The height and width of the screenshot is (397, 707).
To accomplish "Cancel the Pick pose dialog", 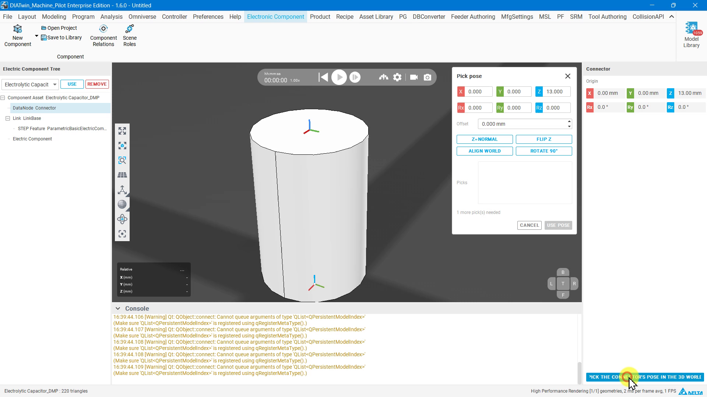I will (x=530, y=225).
